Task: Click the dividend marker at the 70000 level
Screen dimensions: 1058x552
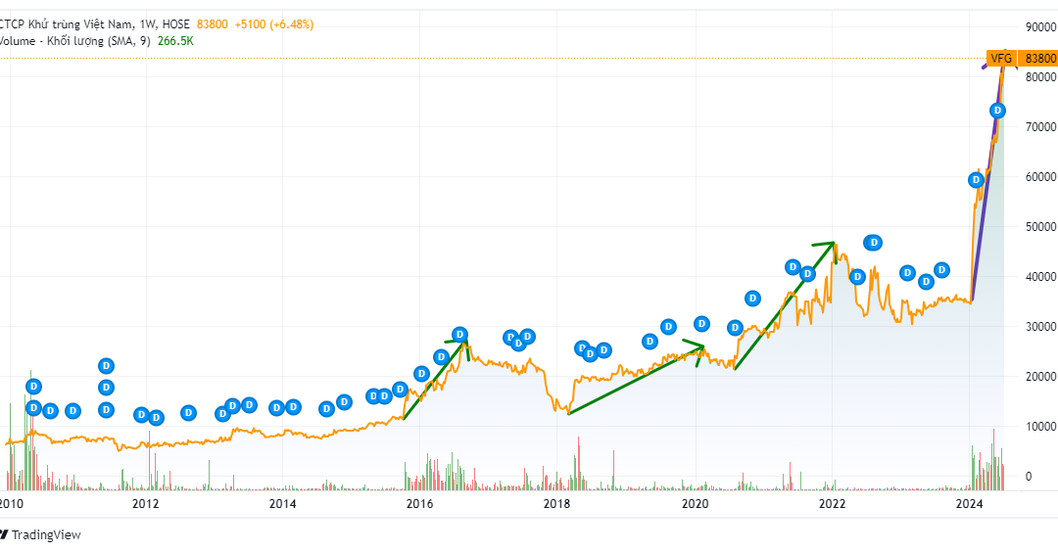Action: [x=997, y=111]
